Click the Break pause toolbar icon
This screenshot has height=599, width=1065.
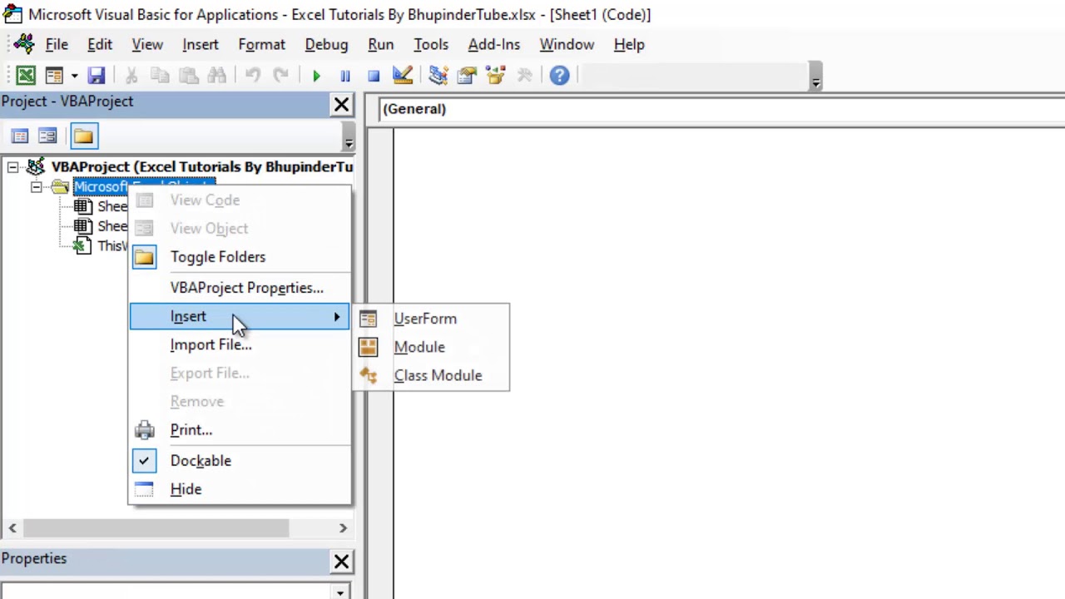(344, 76)
